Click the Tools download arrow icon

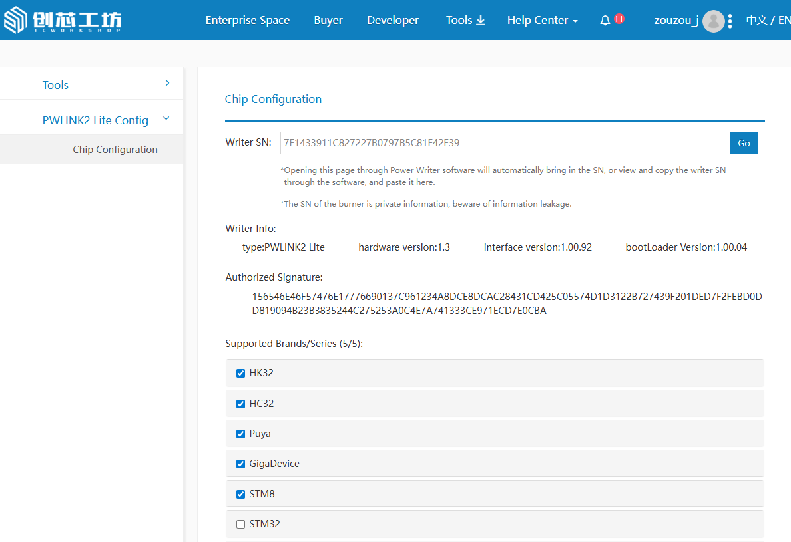[481, 21]
